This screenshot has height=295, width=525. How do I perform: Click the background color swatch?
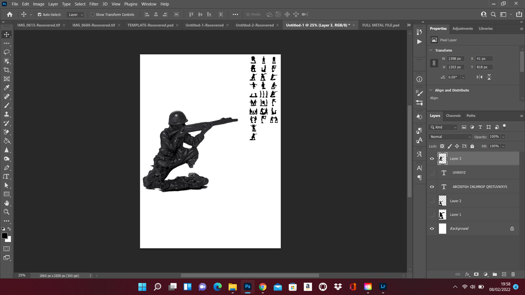pos(9,240)
